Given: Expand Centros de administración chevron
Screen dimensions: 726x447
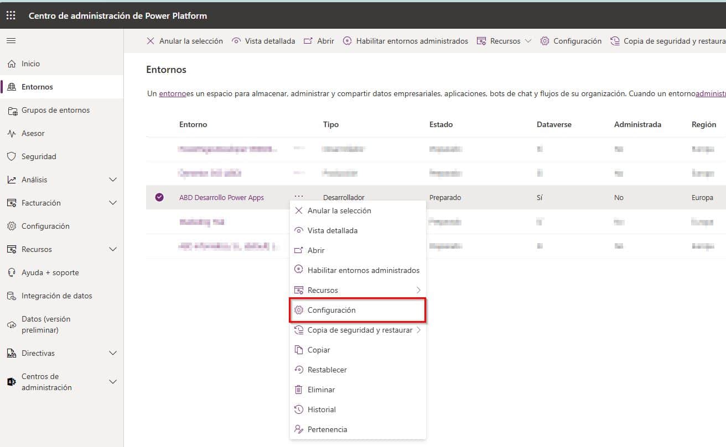Looking at the screenshot, I should coord(113,382).
